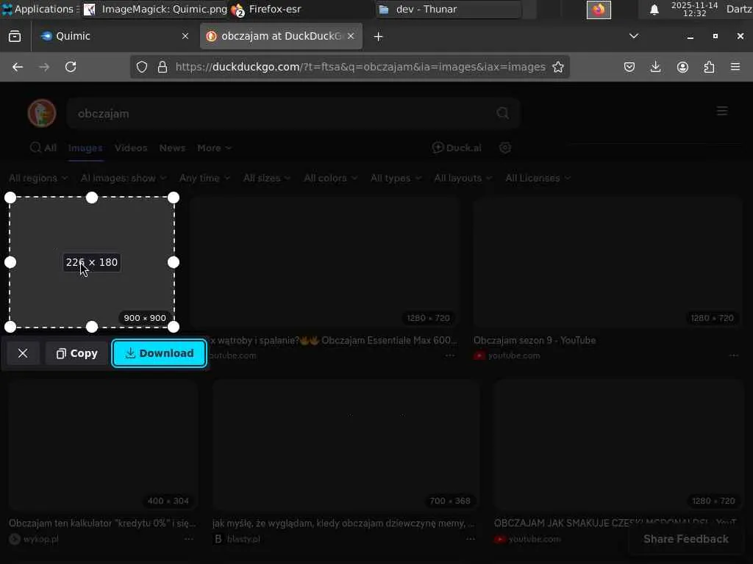
Task: Select the obczajam at DuckDuckGo tab
Action: pyautogui.click(x=281, y=37)
